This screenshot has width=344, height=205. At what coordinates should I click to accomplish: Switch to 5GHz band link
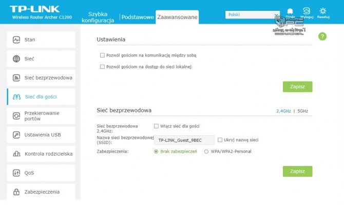point(303,111)
